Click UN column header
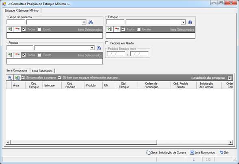This screenshot has height=164, width=239. pyautogui.click(x=109, y=85)
